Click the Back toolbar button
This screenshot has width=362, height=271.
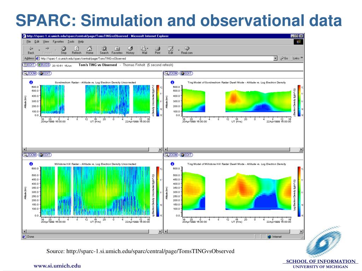(31, 50)
